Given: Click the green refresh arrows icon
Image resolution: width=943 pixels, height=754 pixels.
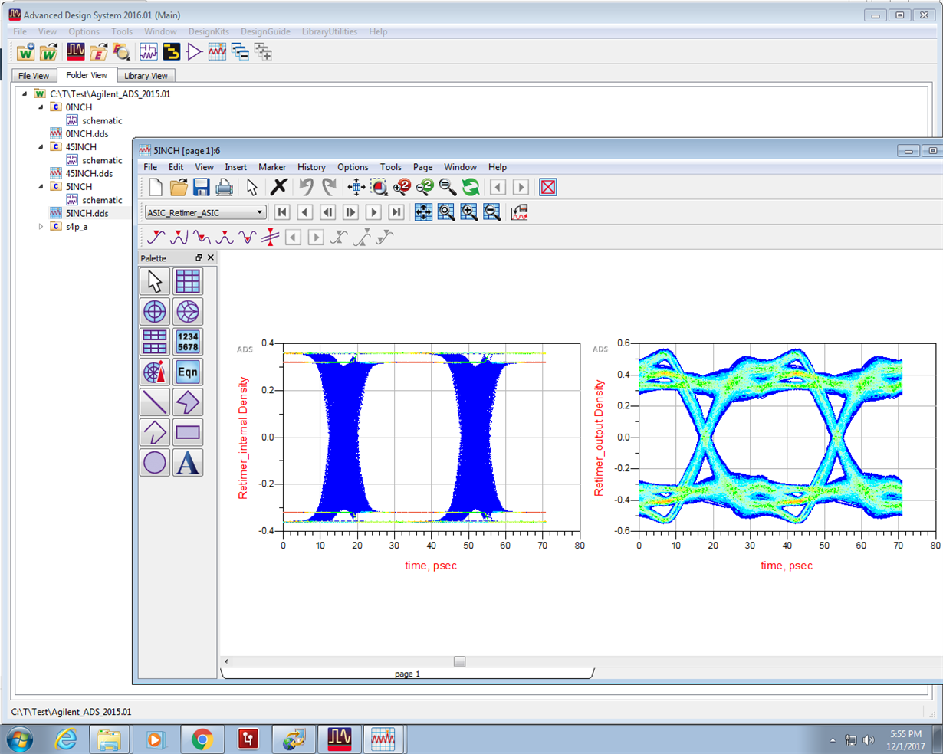Looking at the screenshot, I should (471, 187).
